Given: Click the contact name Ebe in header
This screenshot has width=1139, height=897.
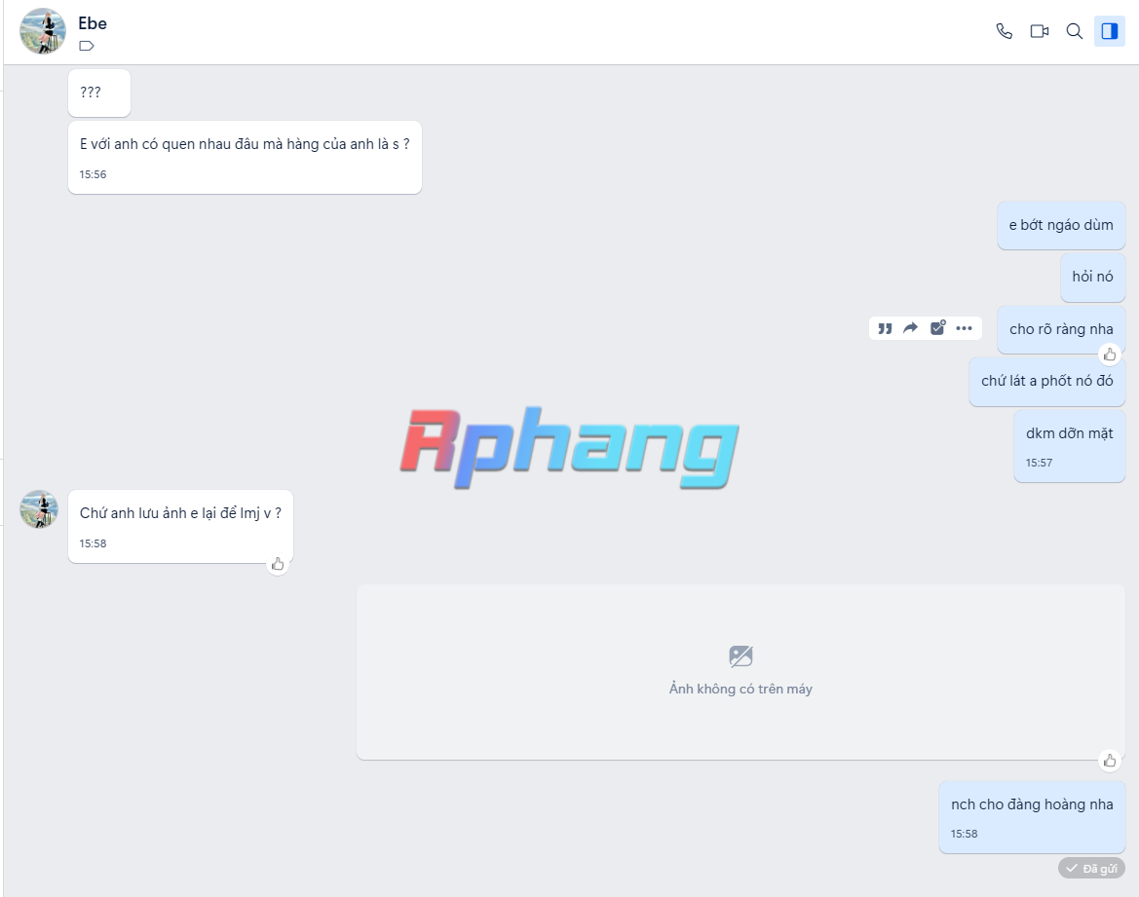Looking at the screenshot, I should point(93,23).
